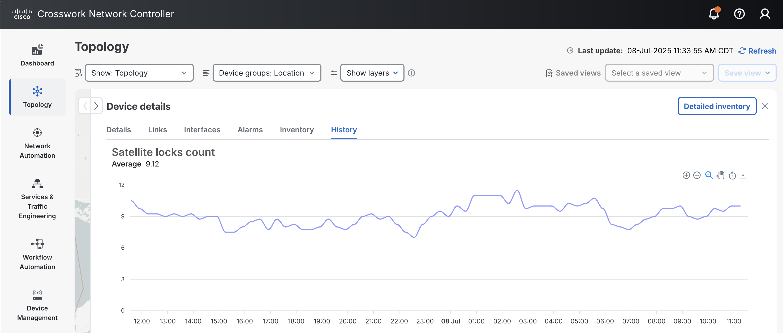The height and width of the screenshot is (333, 783).
Task: Click the chart zoom out minus icon
Action: click(697, 175)
